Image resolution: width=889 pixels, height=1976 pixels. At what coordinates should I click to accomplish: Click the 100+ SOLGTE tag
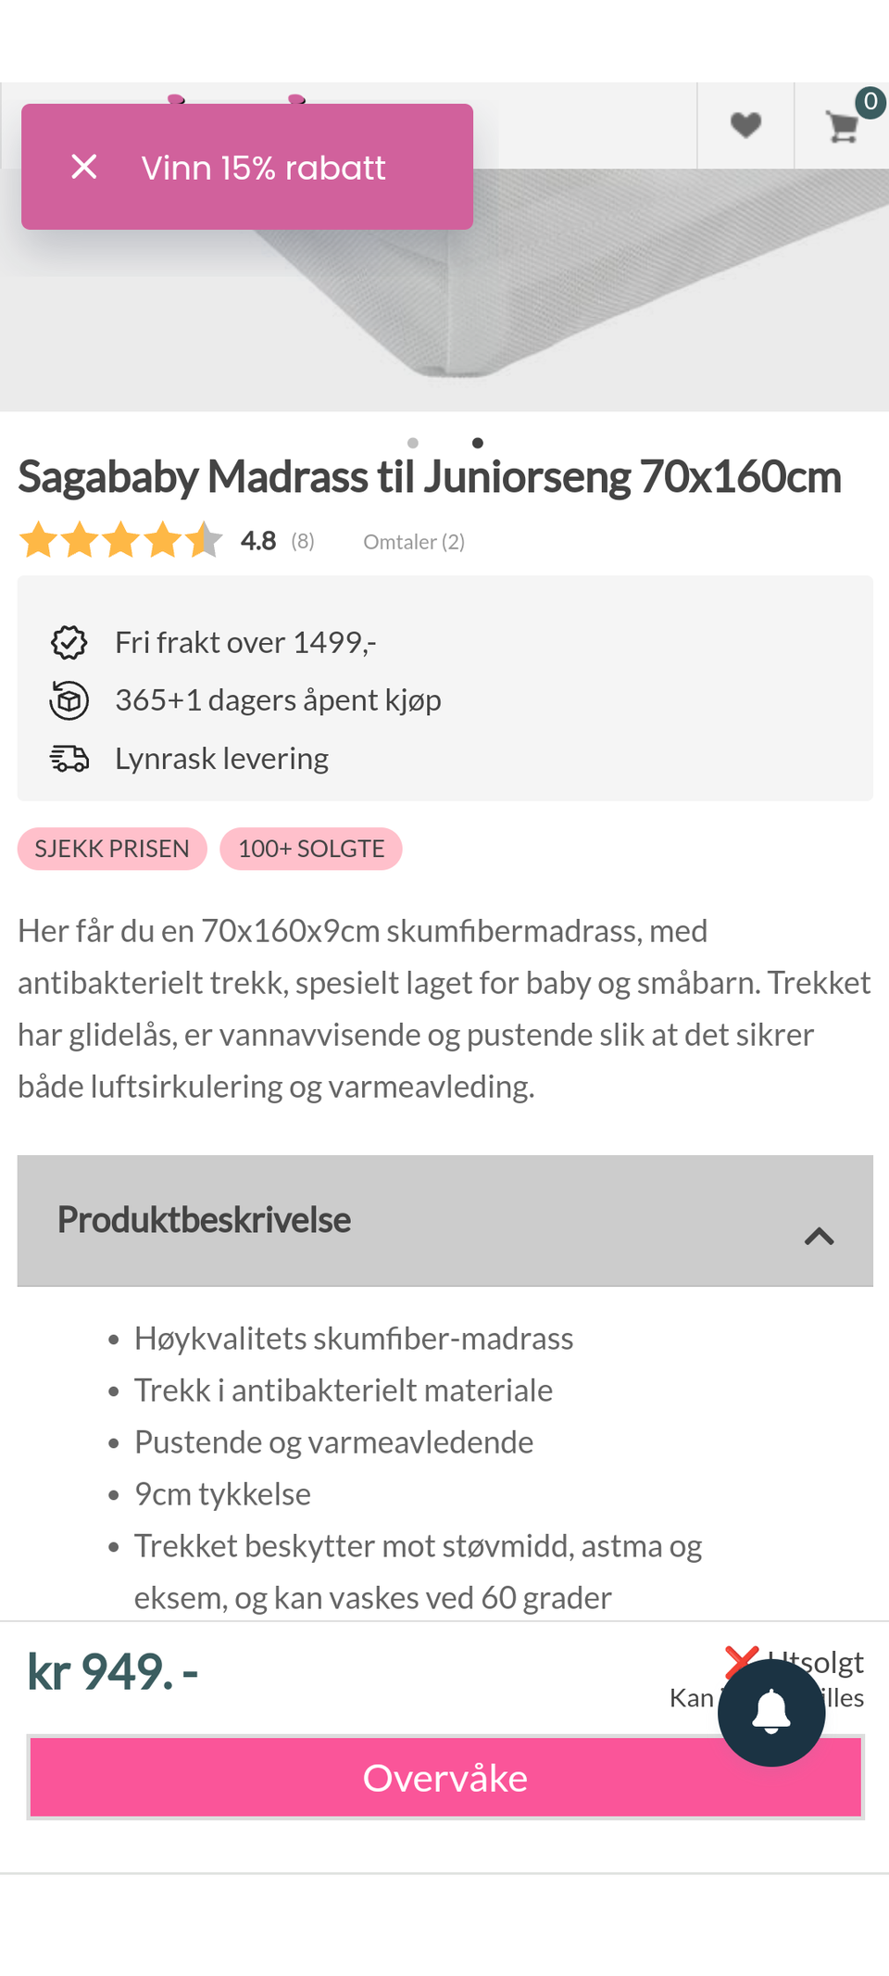click(311, 849)
